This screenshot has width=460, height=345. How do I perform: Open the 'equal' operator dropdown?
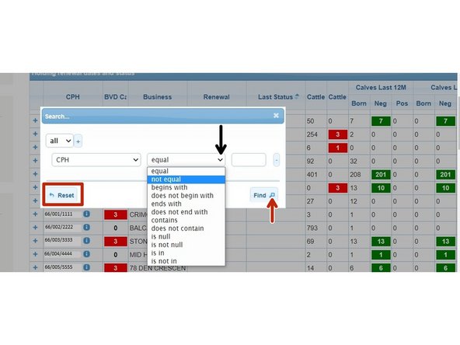(x=186, y=160)
